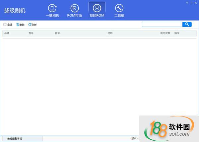Go to the ROM市场 market
The image size is (199, 142).
tap(75, 11)
